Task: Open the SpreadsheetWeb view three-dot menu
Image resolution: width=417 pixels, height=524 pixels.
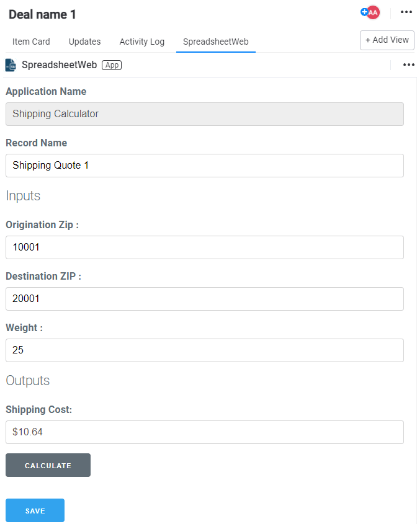Action: (409, 64)
